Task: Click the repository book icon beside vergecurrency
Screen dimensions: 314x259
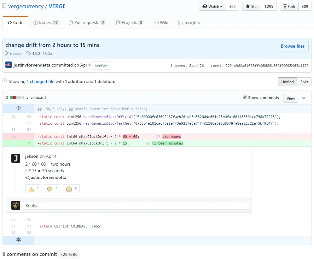Action: (4, 6)
